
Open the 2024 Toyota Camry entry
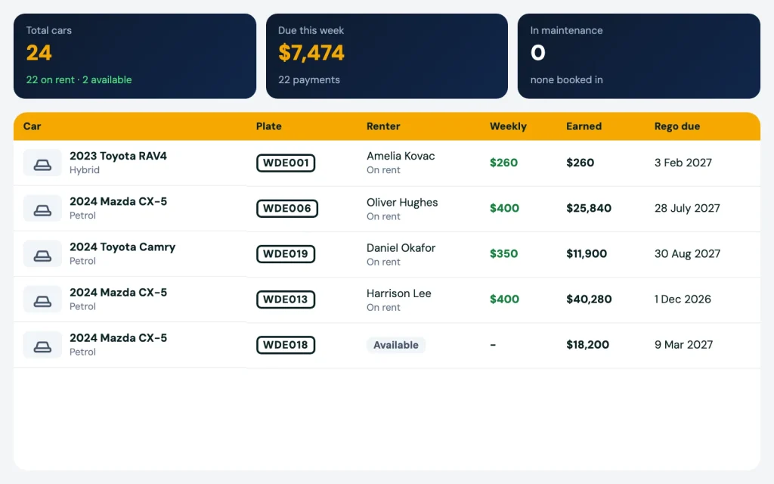click(x=122, y=247)
